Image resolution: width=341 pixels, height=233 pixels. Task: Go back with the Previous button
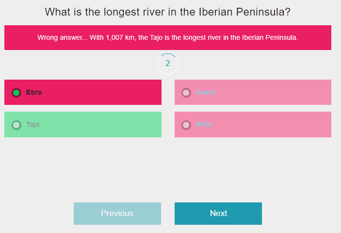117,214
